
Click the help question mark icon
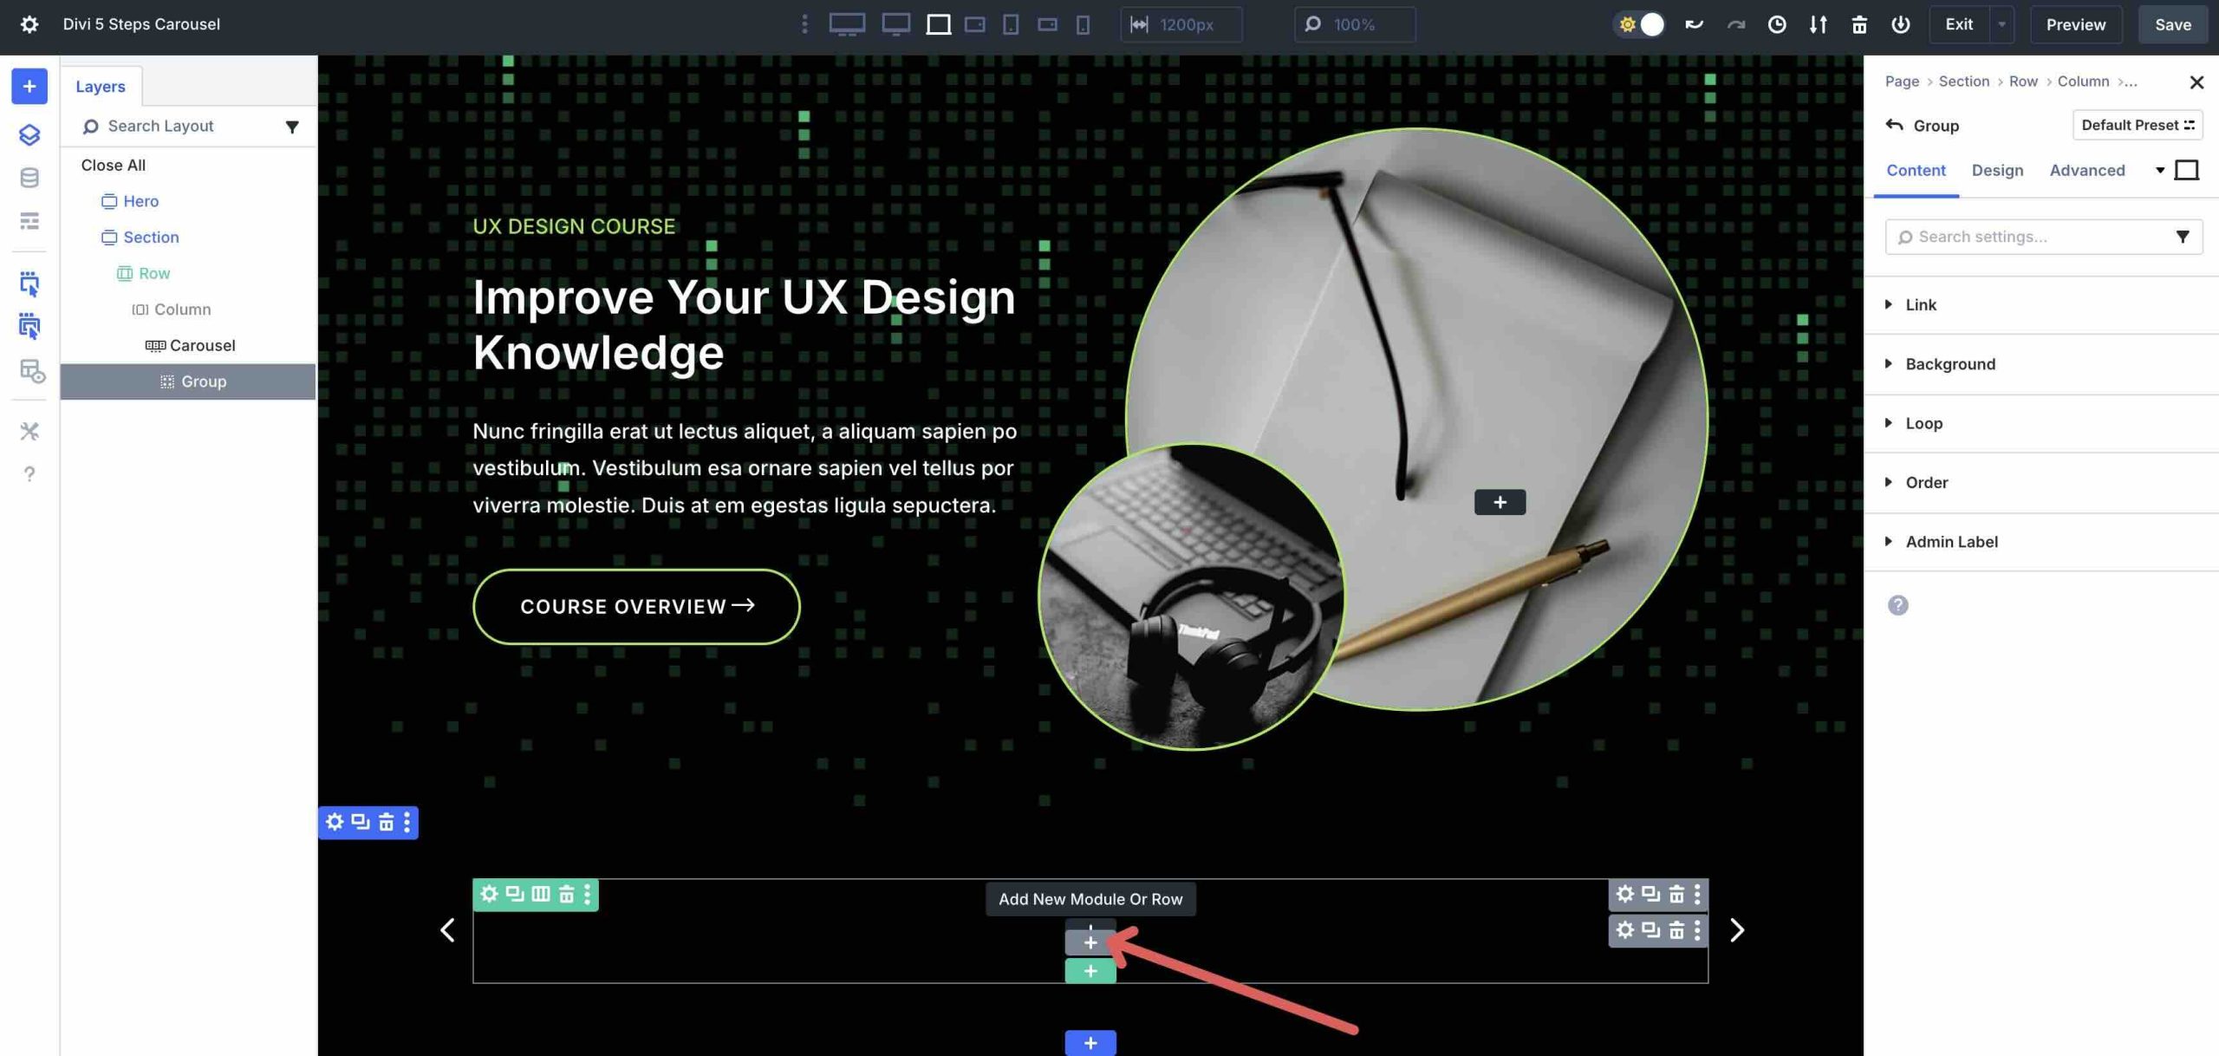(x=29, y=474)
